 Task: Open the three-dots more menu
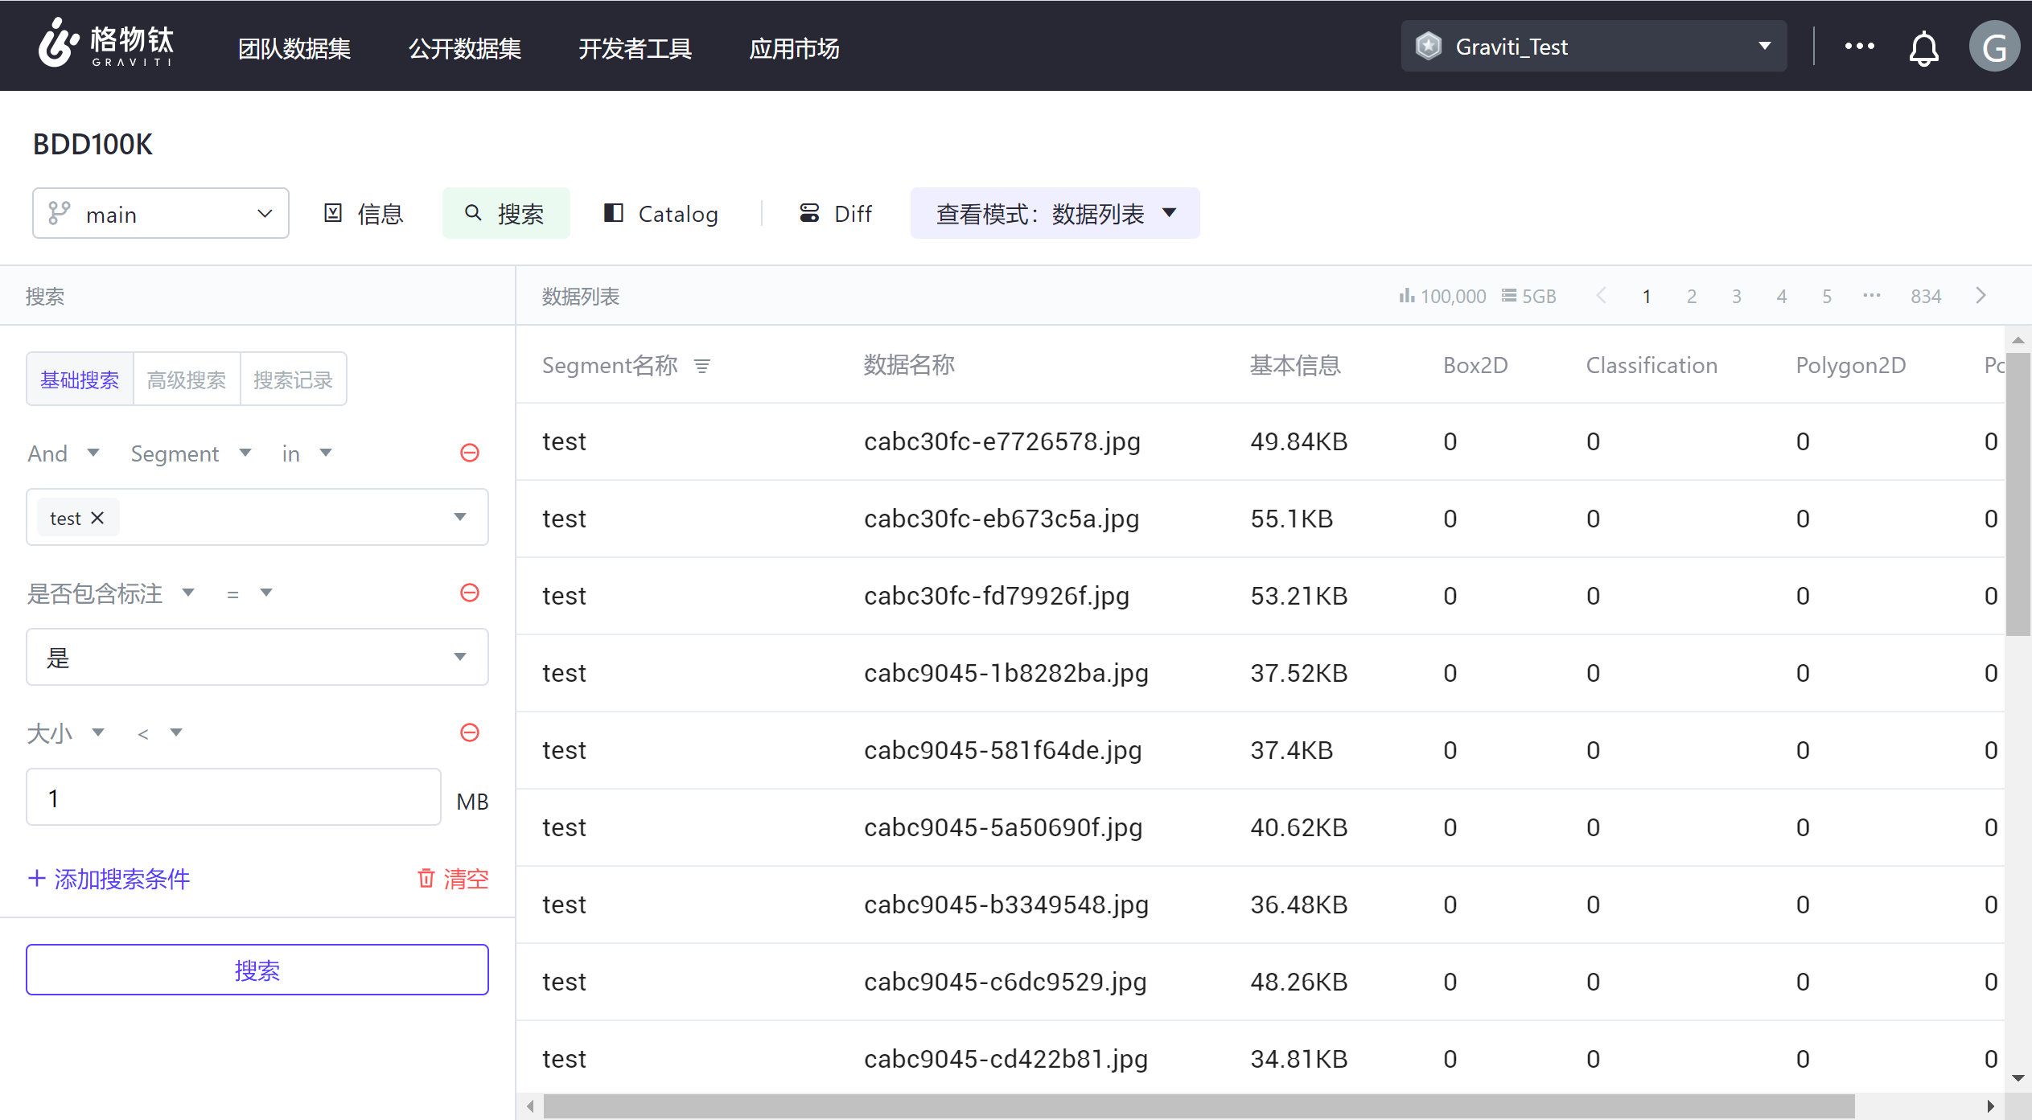tap(1859, 47)
